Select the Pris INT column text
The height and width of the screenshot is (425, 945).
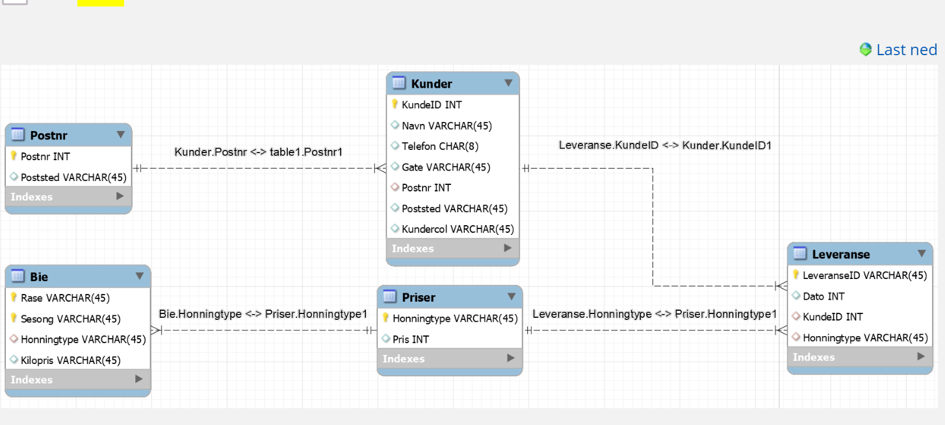[x=411, y=339]
